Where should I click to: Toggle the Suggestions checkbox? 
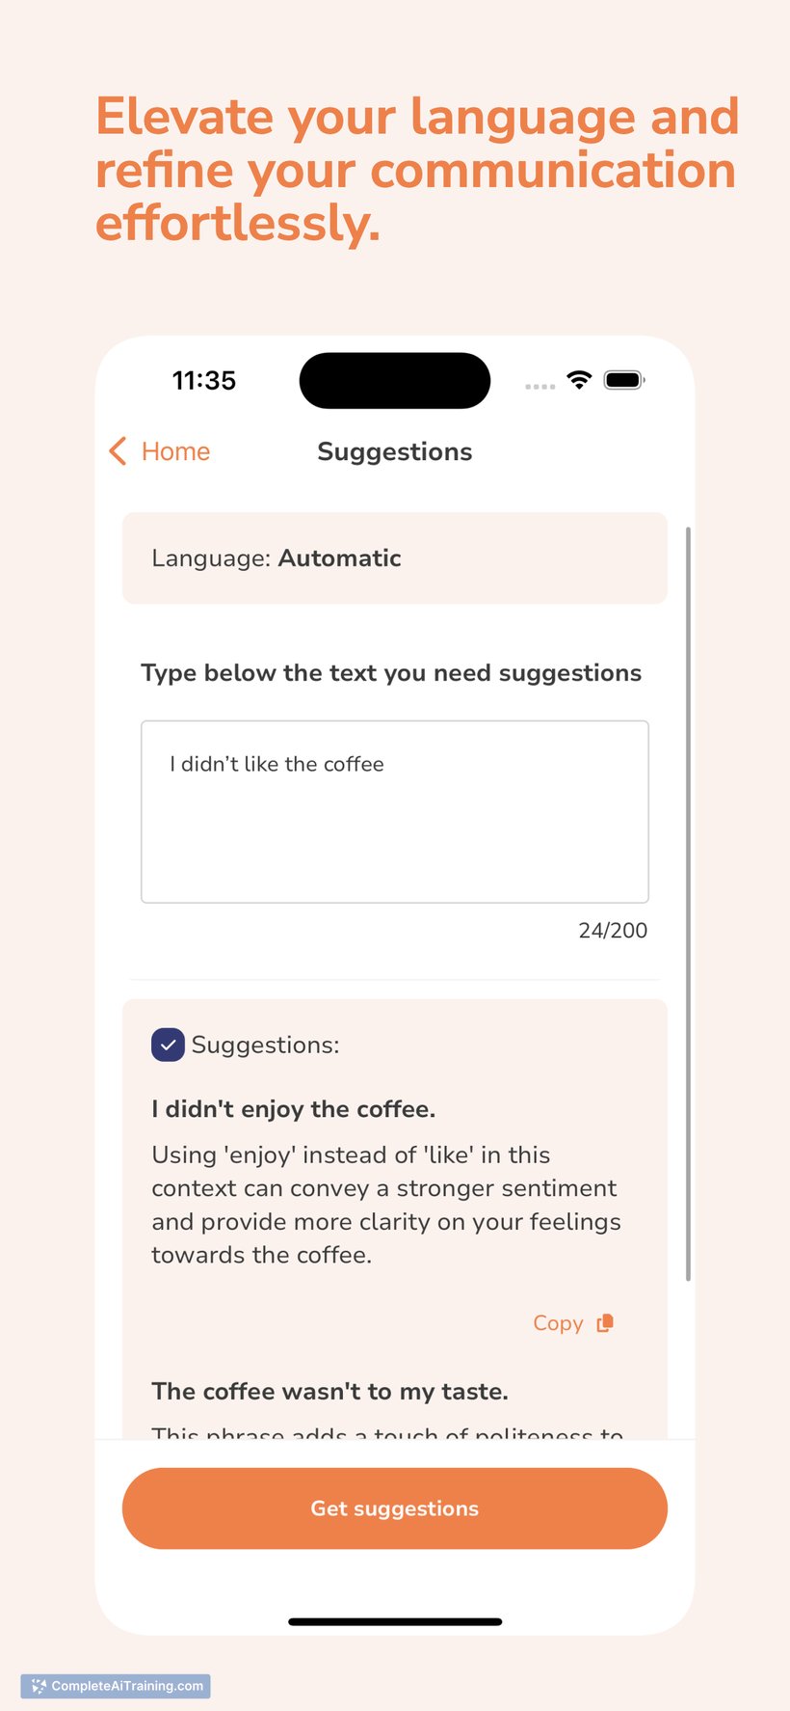click(168, 1045)
